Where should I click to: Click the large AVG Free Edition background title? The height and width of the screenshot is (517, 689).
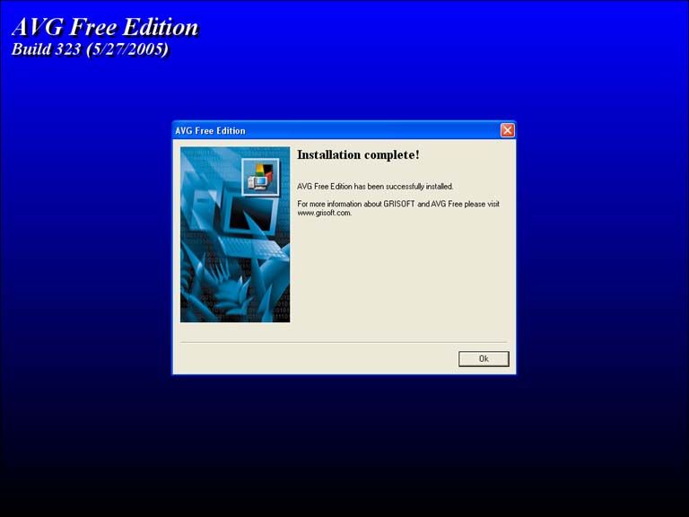(x=105, y=27)
